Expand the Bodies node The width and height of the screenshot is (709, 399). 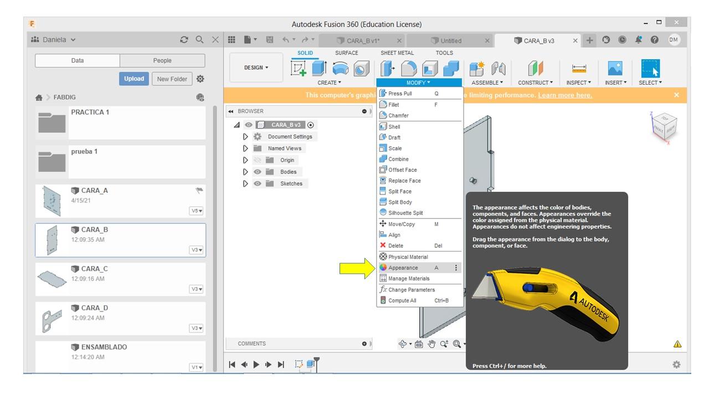(245, 172)
